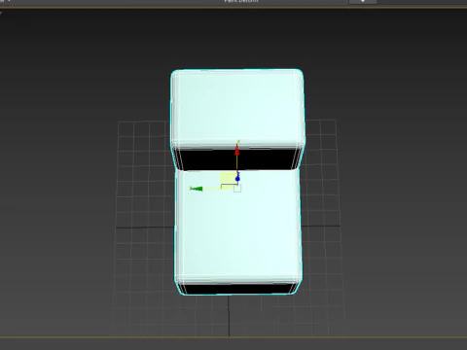Click the red axis arrow of the move gizmo
Screen dimensions: 467x350
(237, 150)
